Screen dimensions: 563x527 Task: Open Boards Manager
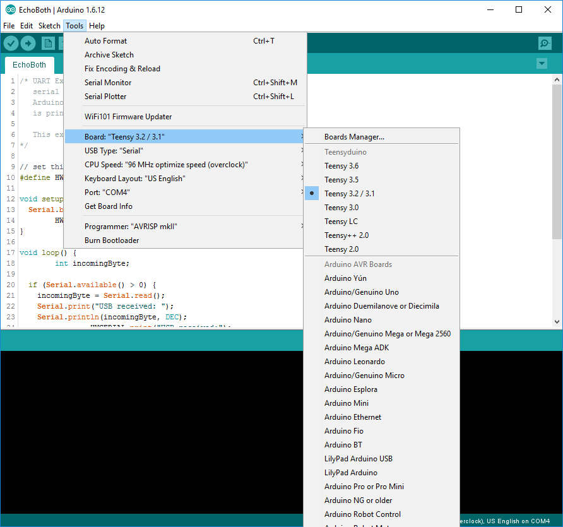point(354,137)
